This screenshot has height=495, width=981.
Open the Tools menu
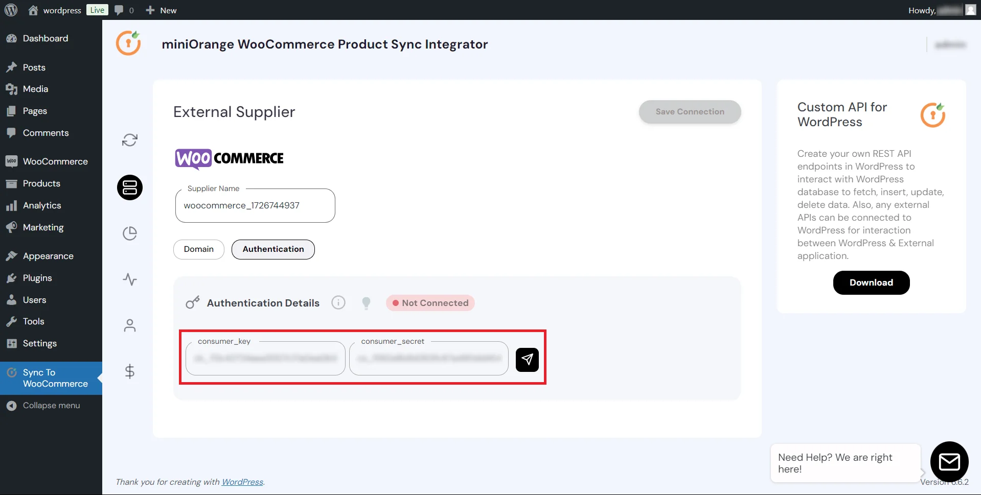click(51, 321)
